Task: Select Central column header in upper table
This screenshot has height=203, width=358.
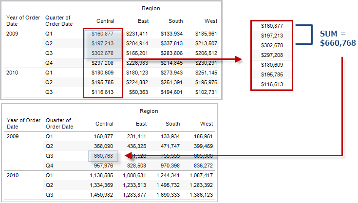Action: coord(105,21)
